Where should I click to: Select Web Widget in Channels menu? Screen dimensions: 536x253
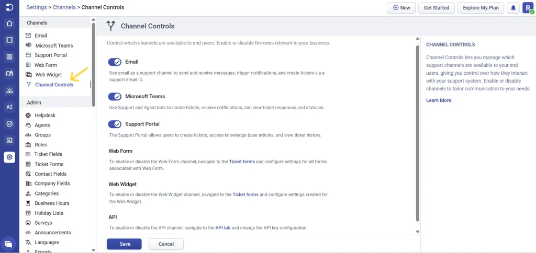point(48,75)
